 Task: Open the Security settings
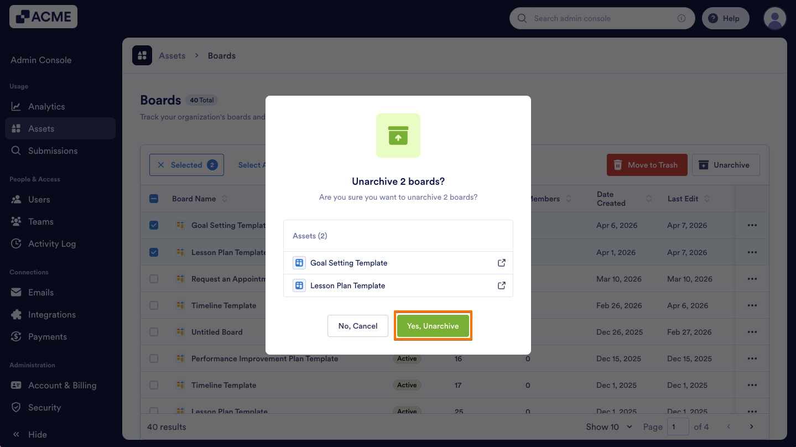click(44, 407)
